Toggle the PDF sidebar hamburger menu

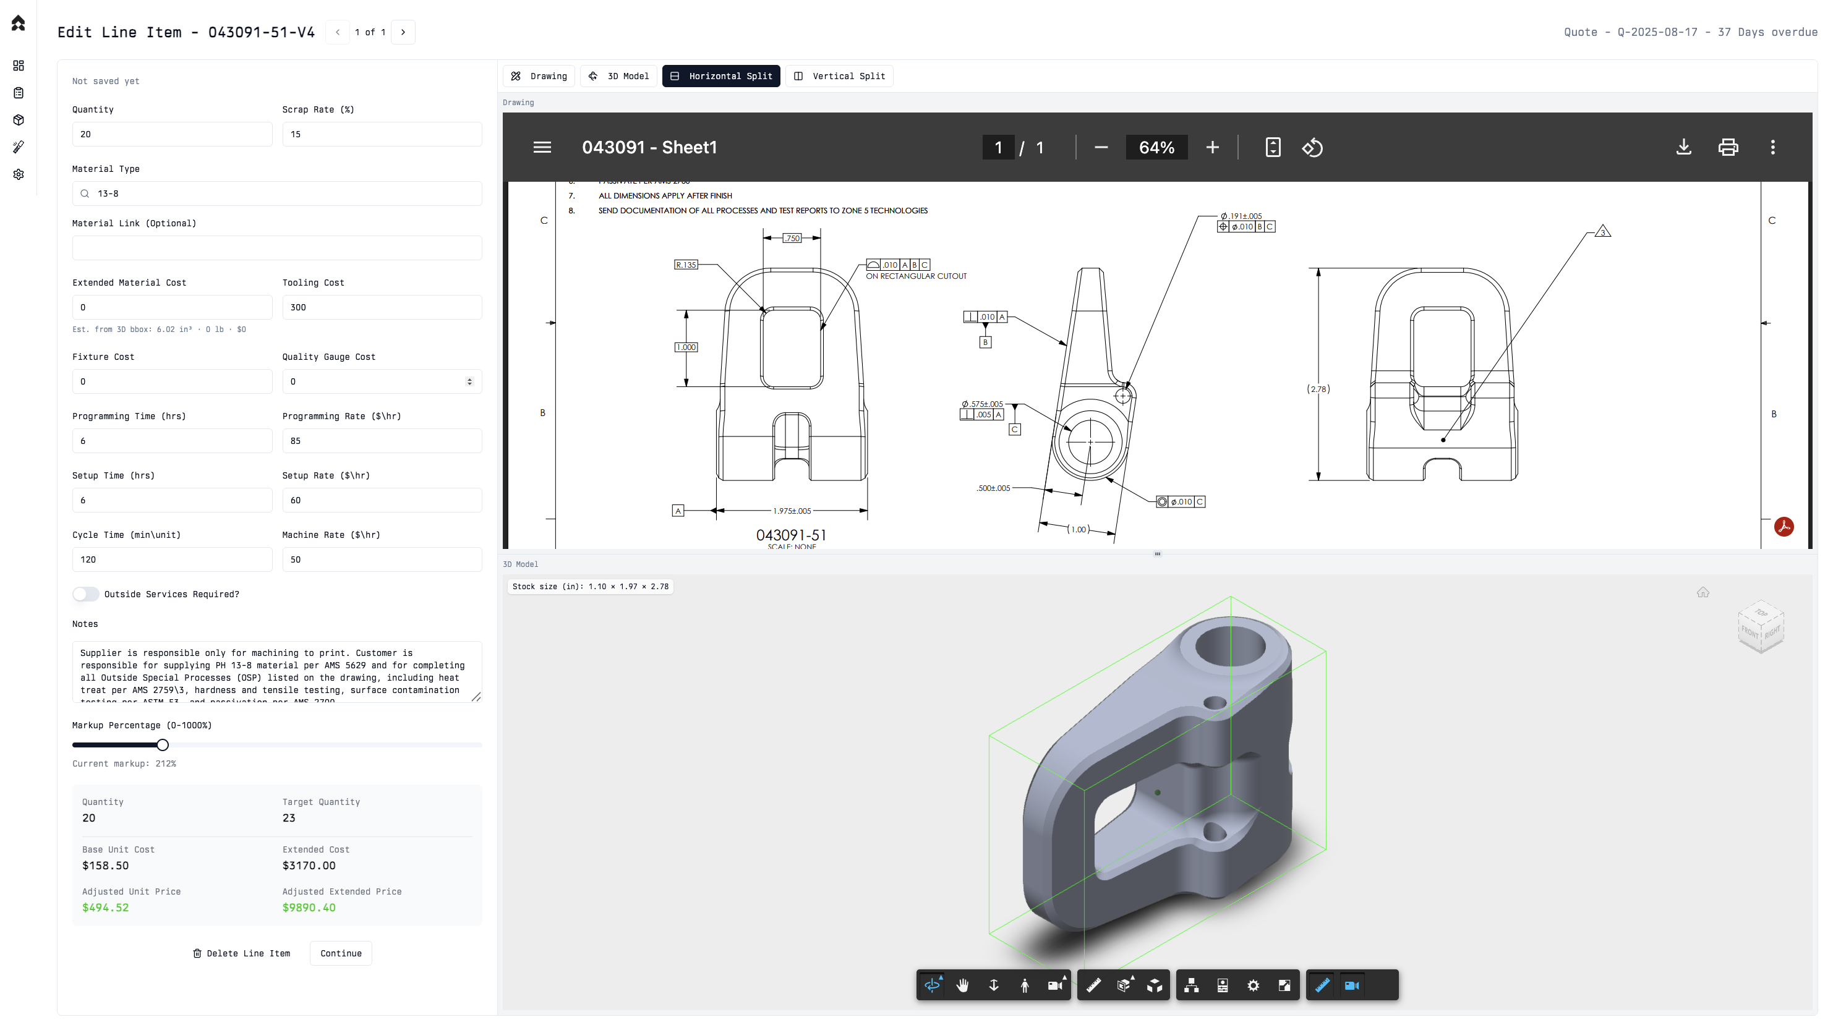click(542, 147)
